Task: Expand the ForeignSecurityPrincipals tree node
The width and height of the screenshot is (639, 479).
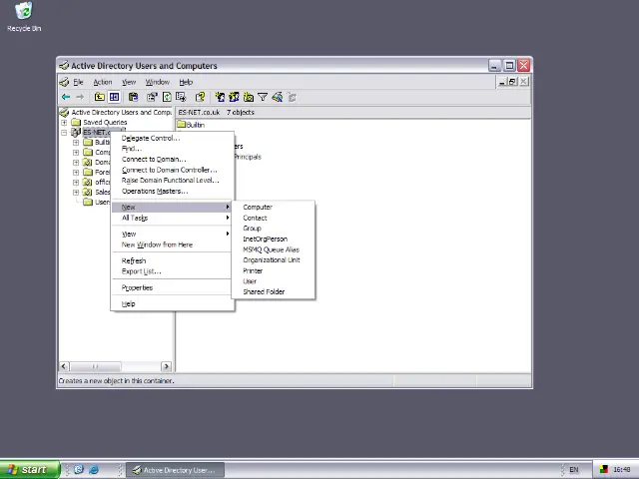Action: click(x=76, y=173)
